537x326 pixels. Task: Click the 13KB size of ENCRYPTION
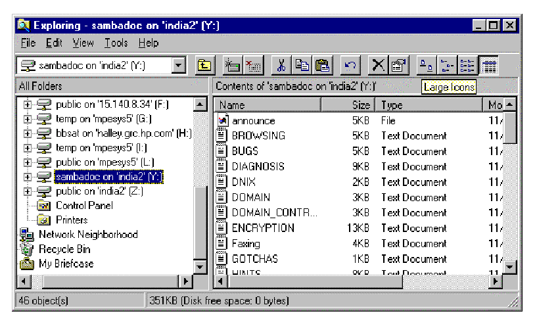(x=358, y=228)
